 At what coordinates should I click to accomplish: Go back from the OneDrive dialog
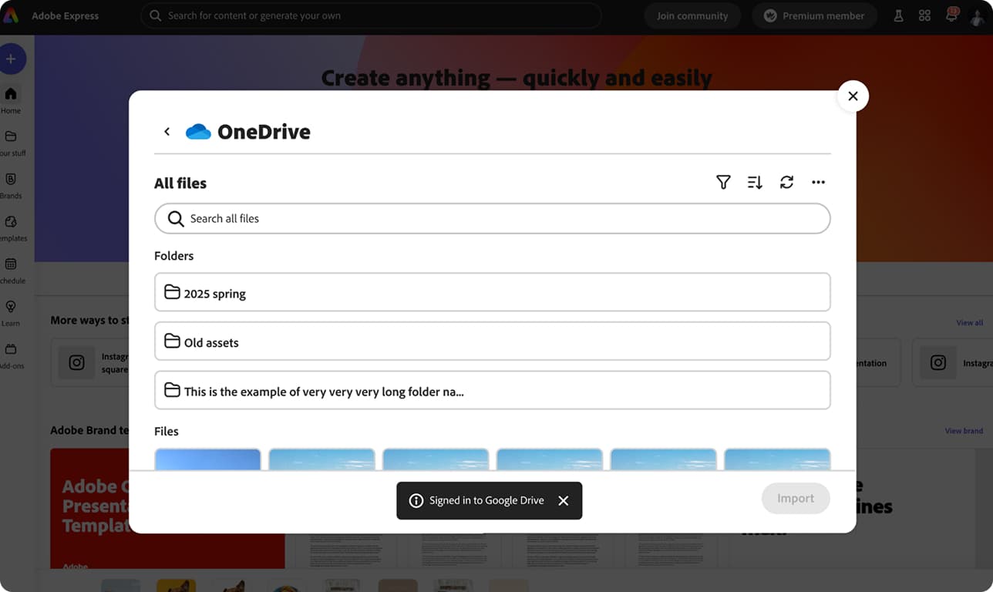[167, 132]
